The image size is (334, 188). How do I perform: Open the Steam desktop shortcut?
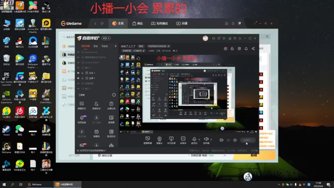coord(7,130)
